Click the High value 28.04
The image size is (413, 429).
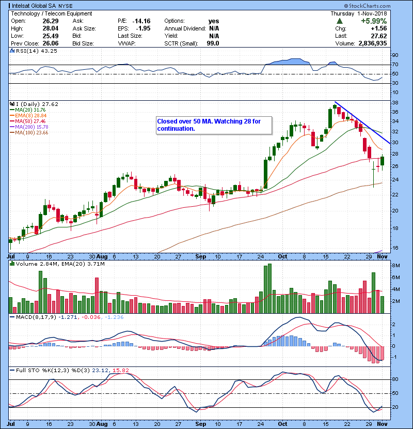pos(51,28)
